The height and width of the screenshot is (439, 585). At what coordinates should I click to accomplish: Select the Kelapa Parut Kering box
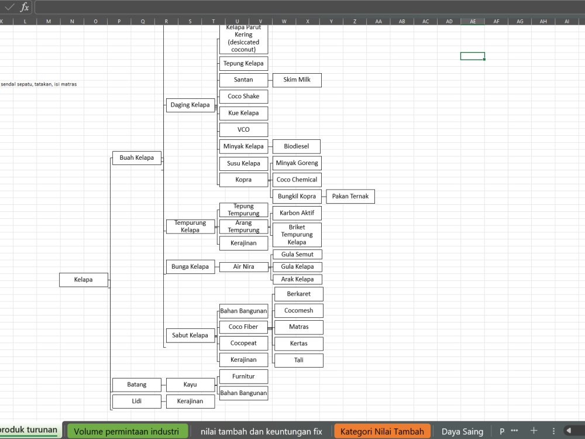243,39
